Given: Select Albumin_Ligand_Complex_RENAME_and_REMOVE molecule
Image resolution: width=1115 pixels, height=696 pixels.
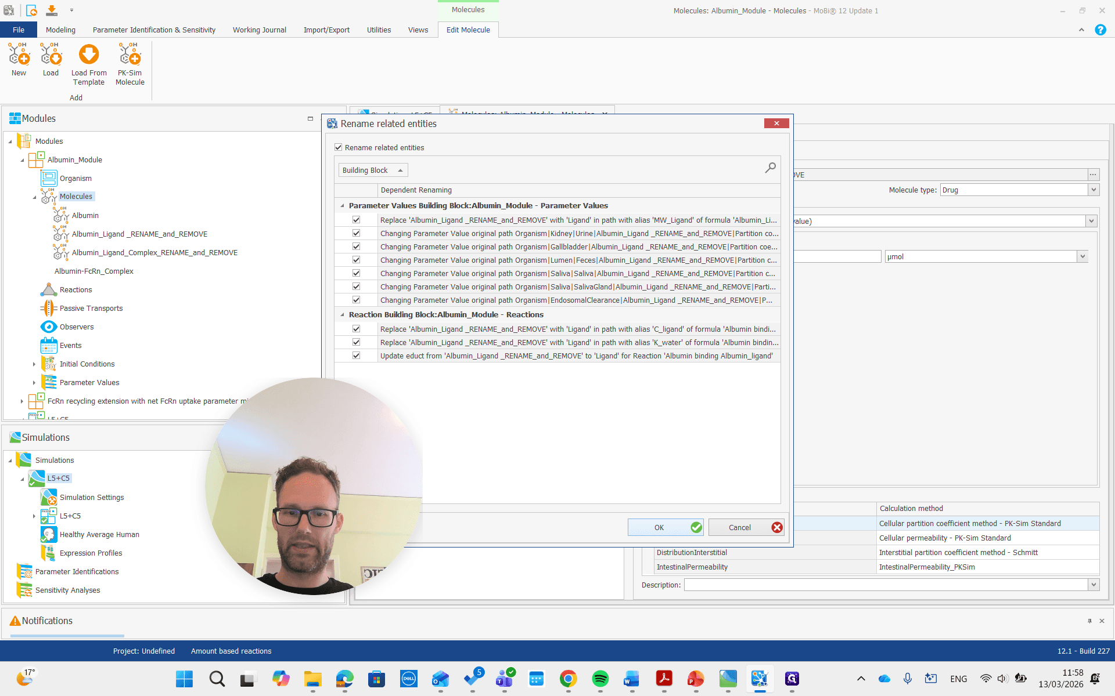Looking at the screenshot, I should click(154, 252).
